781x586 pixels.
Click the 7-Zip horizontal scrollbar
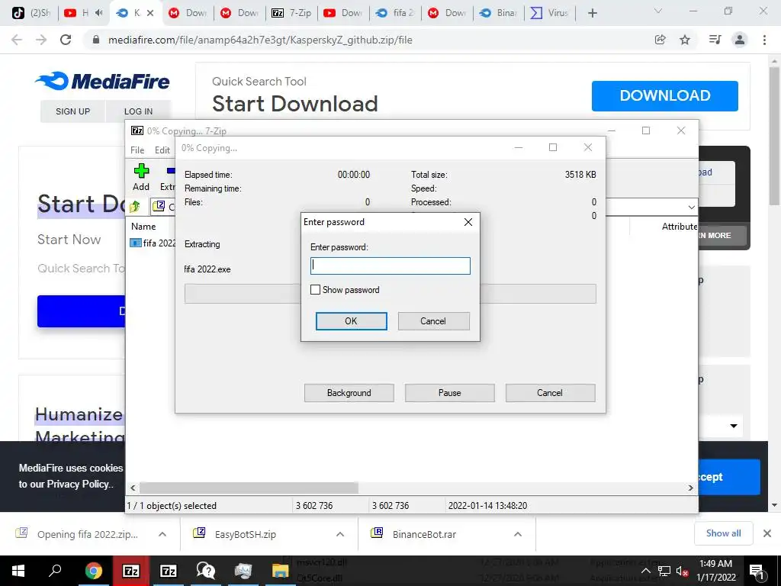pyautogui.click(x=249, y=488)
